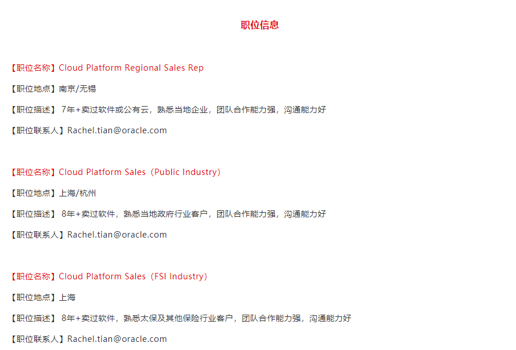Open Rachel.tian email under FSI Industry job

tap(117, 339)
